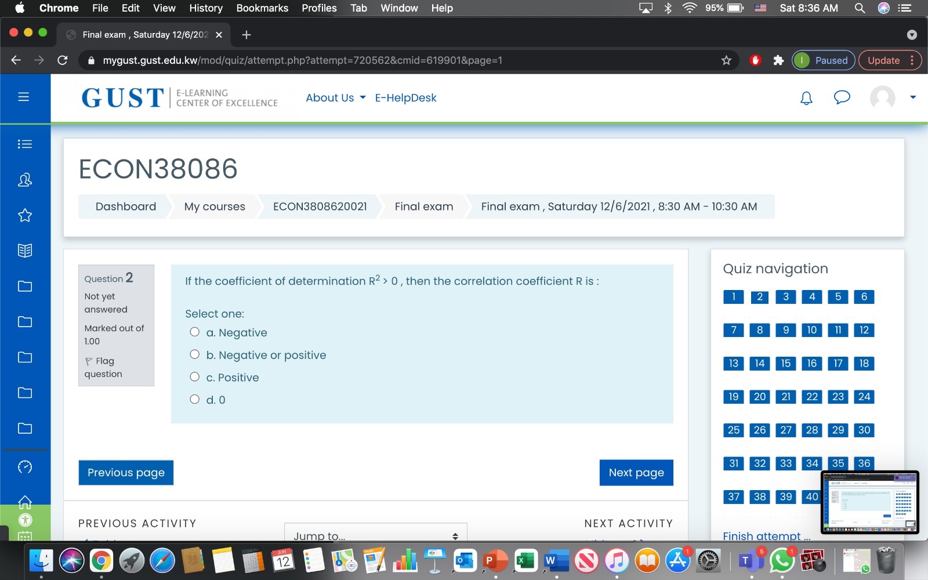This screenshot has width=928, height=580.
Task: Select answer option 'd. 0'
Action: 194,398
